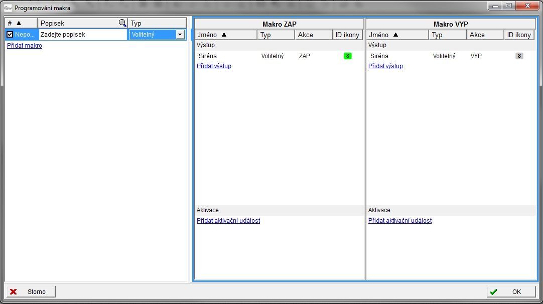Confirm with the OK button
543x304 pixels.
point(511,291)
